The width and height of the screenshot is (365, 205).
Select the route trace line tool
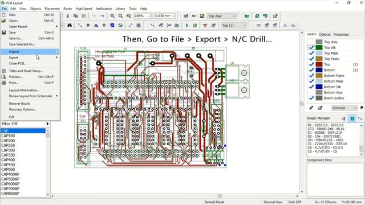[x=152, y=25]
